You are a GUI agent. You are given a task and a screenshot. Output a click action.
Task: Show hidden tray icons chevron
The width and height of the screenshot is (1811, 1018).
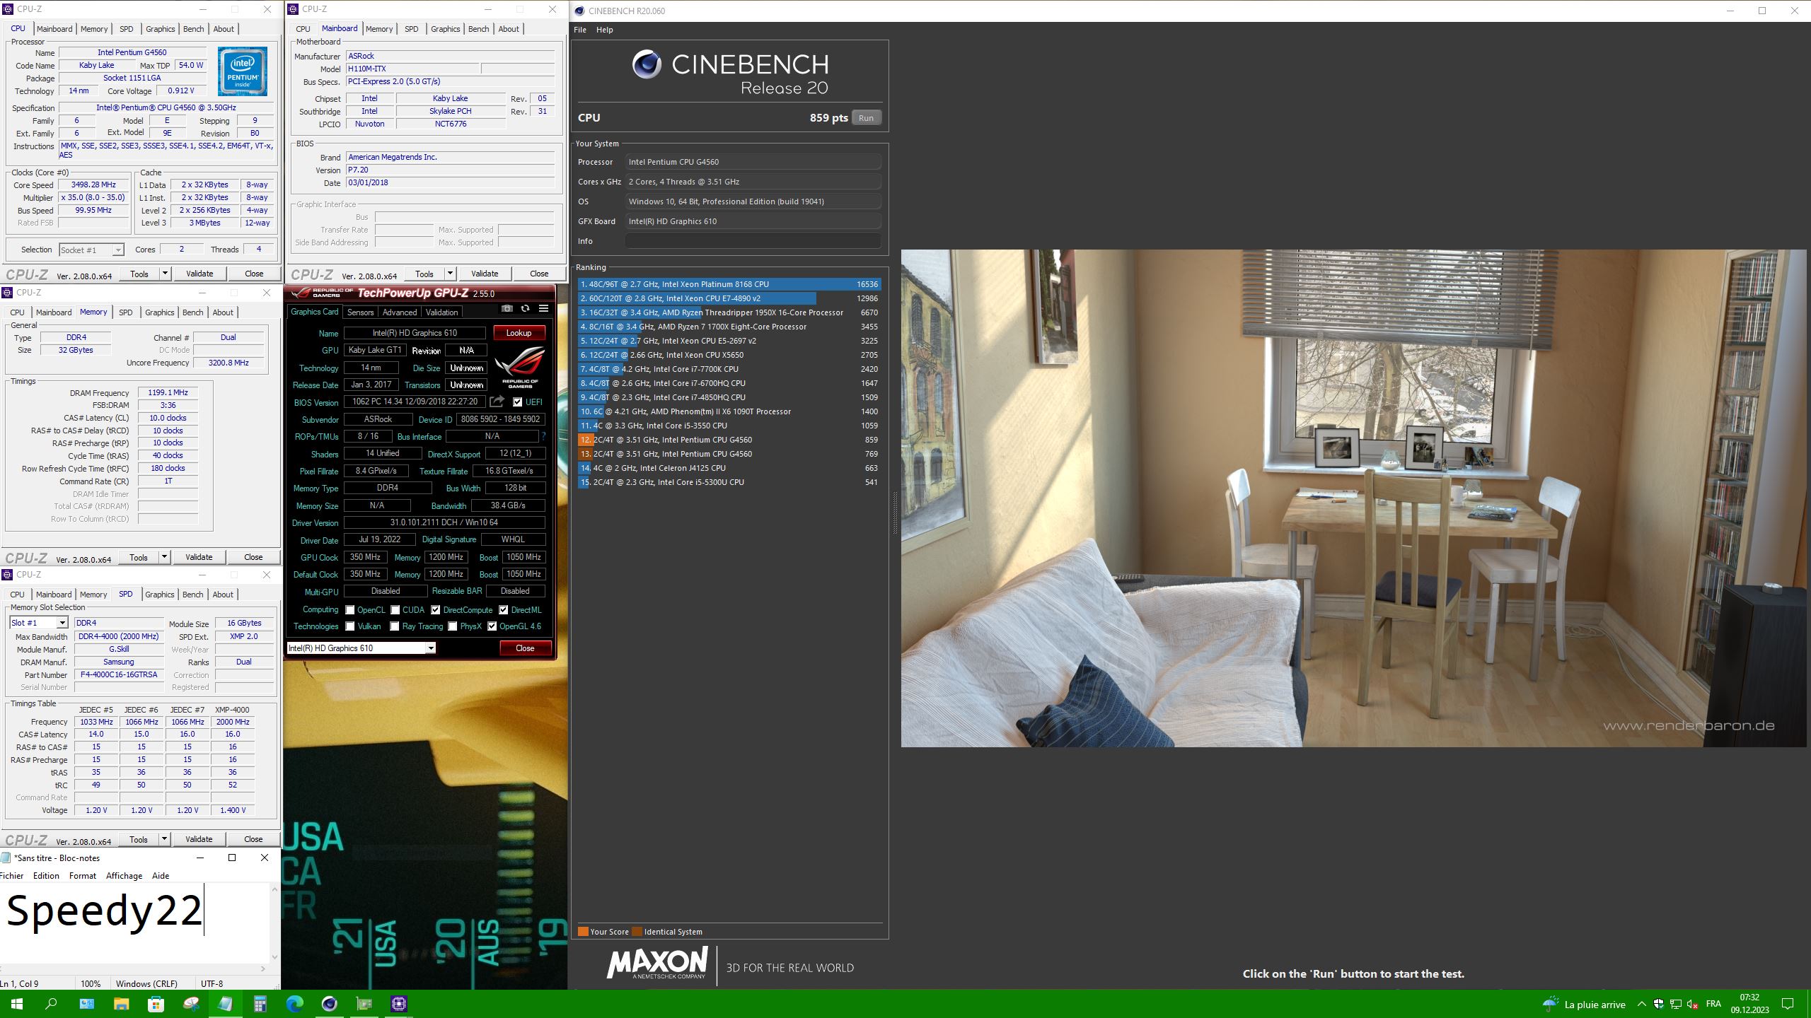click(1642, 1004)
